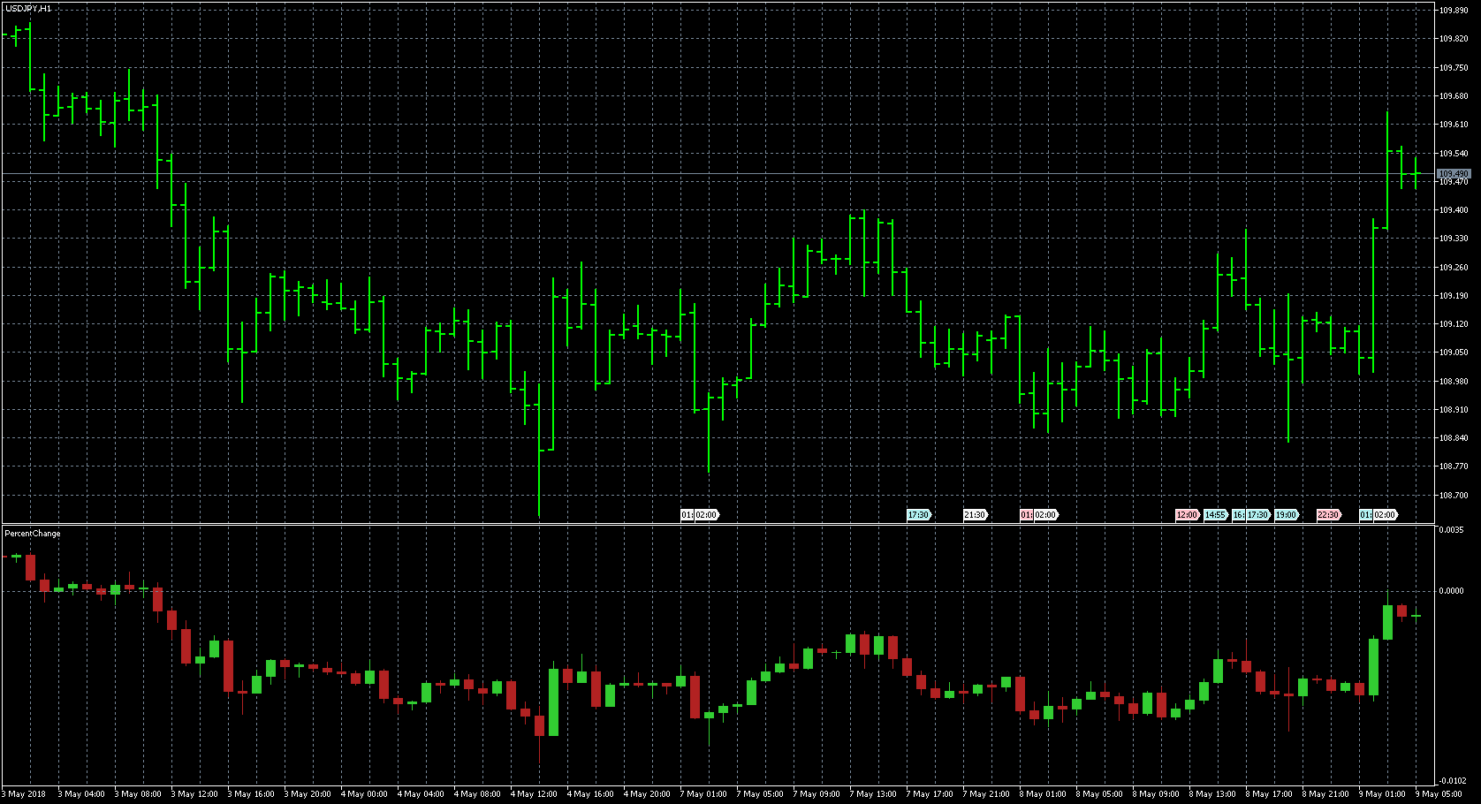
Task: Click the USDJPY,H1 chart title label
Action: click(28, 9)
